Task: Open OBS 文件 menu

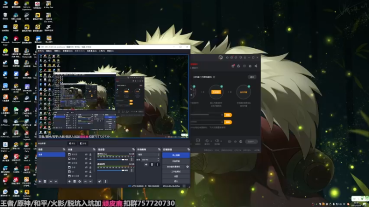Action: click(41, 51)
